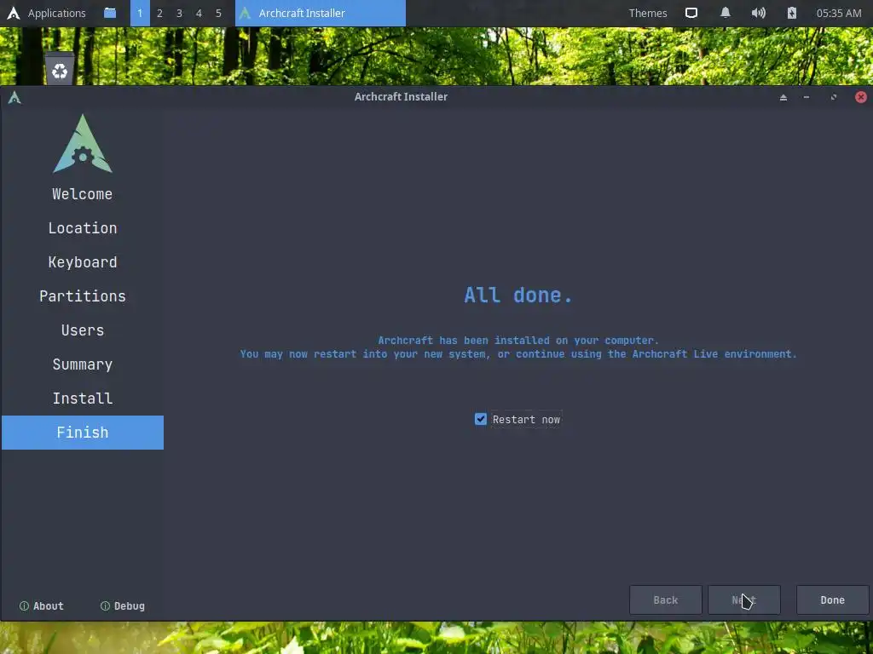Click the About button

42,605
